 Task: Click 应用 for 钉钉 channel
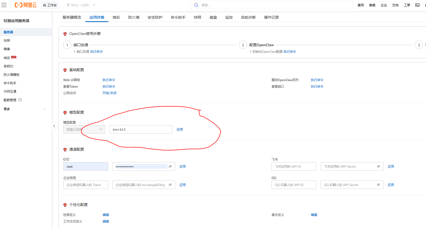pos(183,167)
